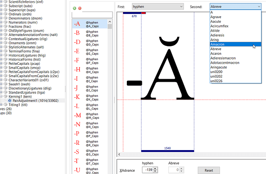Select the @hyphen @K_Caps pair
The image size is (266, 174).
click(90, 97)
